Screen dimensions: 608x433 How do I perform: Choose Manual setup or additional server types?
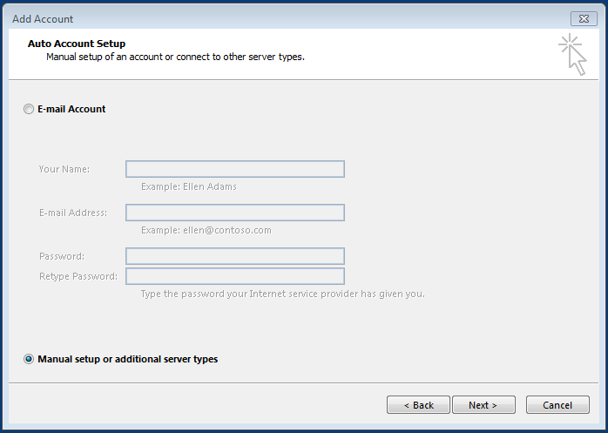[x=30, y=359]
